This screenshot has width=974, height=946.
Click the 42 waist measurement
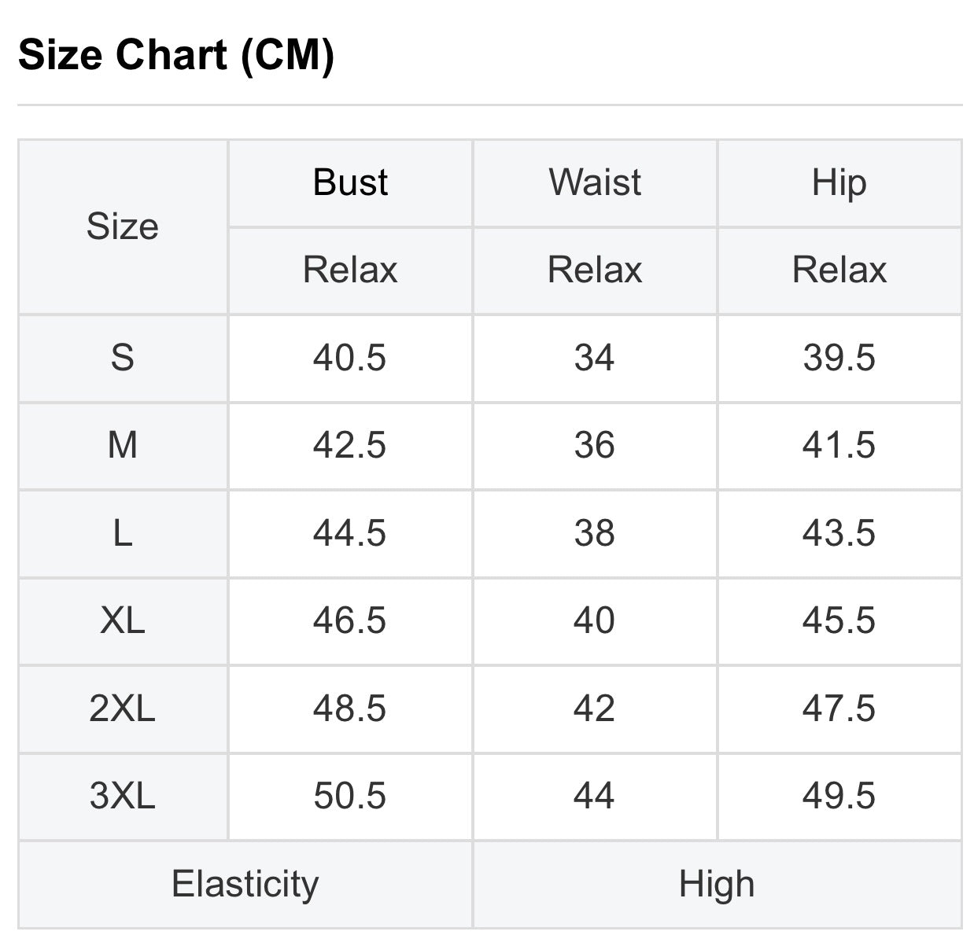click(x=594, y=709)
